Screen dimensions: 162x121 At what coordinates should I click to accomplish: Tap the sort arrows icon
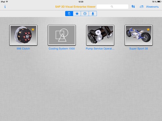pos(133,6)
